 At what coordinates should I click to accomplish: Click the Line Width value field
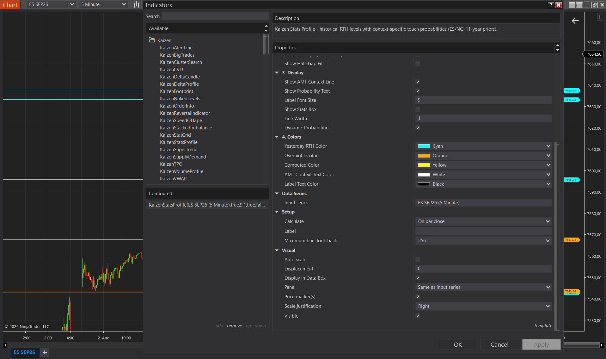(x=483, y=118)
